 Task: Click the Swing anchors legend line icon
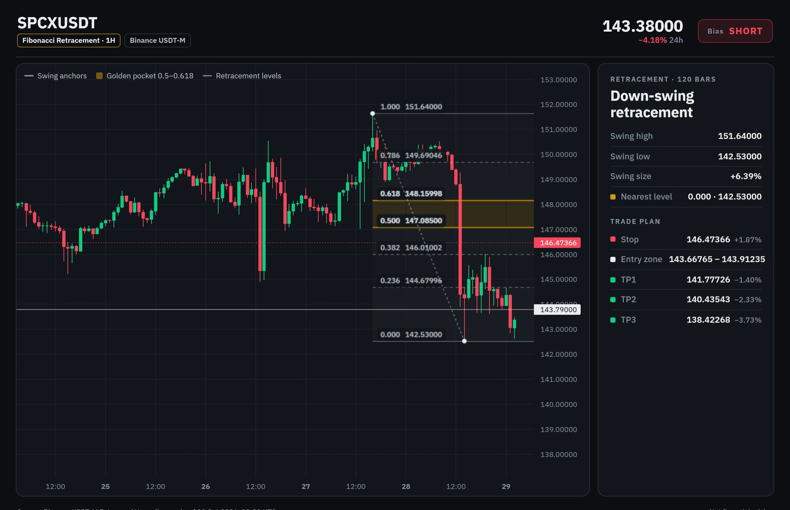(29, 76)
